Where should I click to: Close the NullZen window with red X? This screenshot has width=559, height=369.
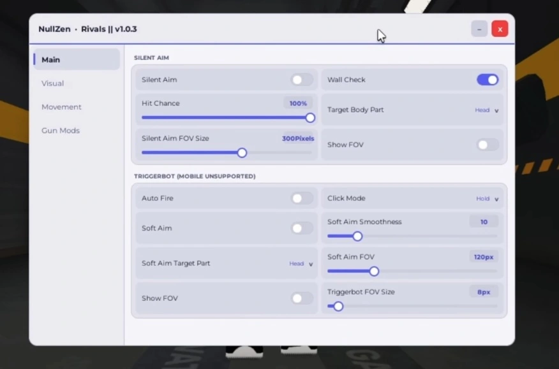click(x=500, y=29)
